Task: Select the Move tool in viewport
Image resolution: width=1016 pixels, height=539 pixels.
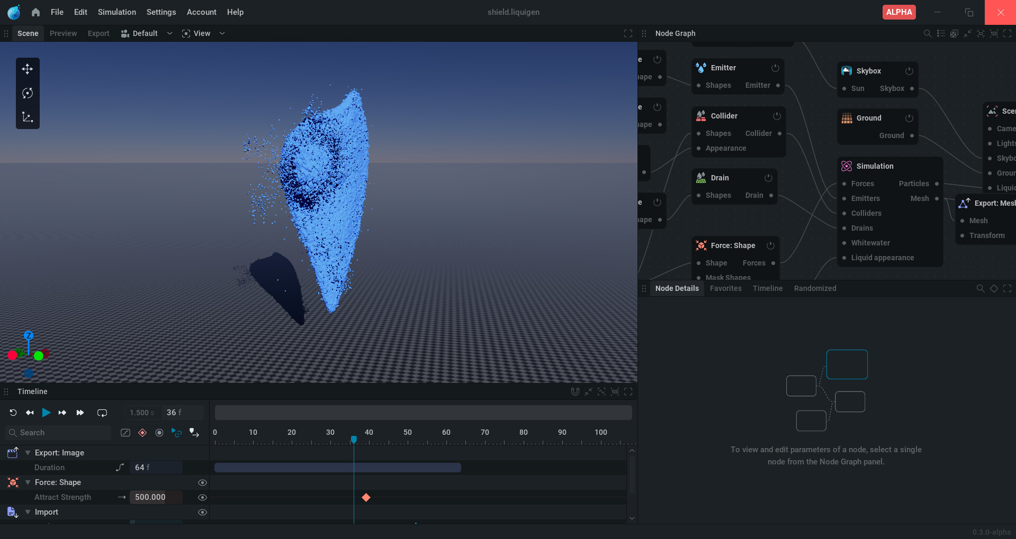Action: [28, 69]
